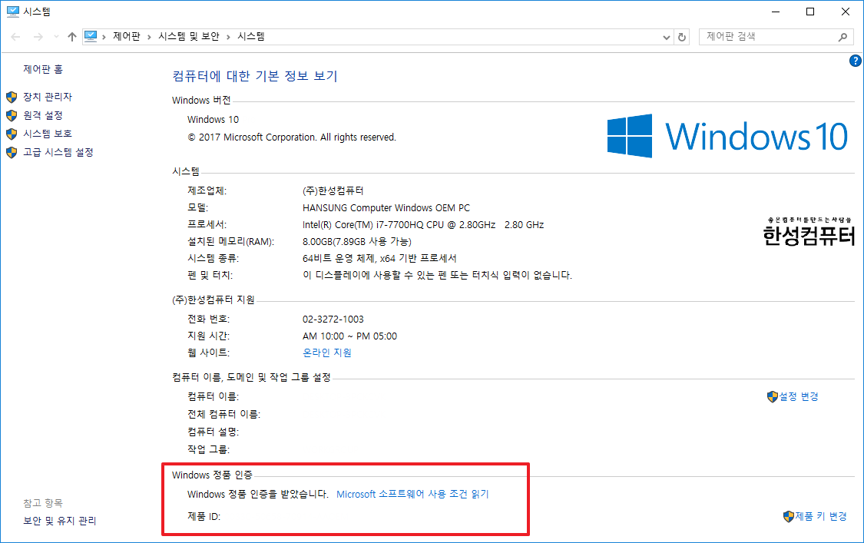Go up one level with up arrow

(71, 37)
